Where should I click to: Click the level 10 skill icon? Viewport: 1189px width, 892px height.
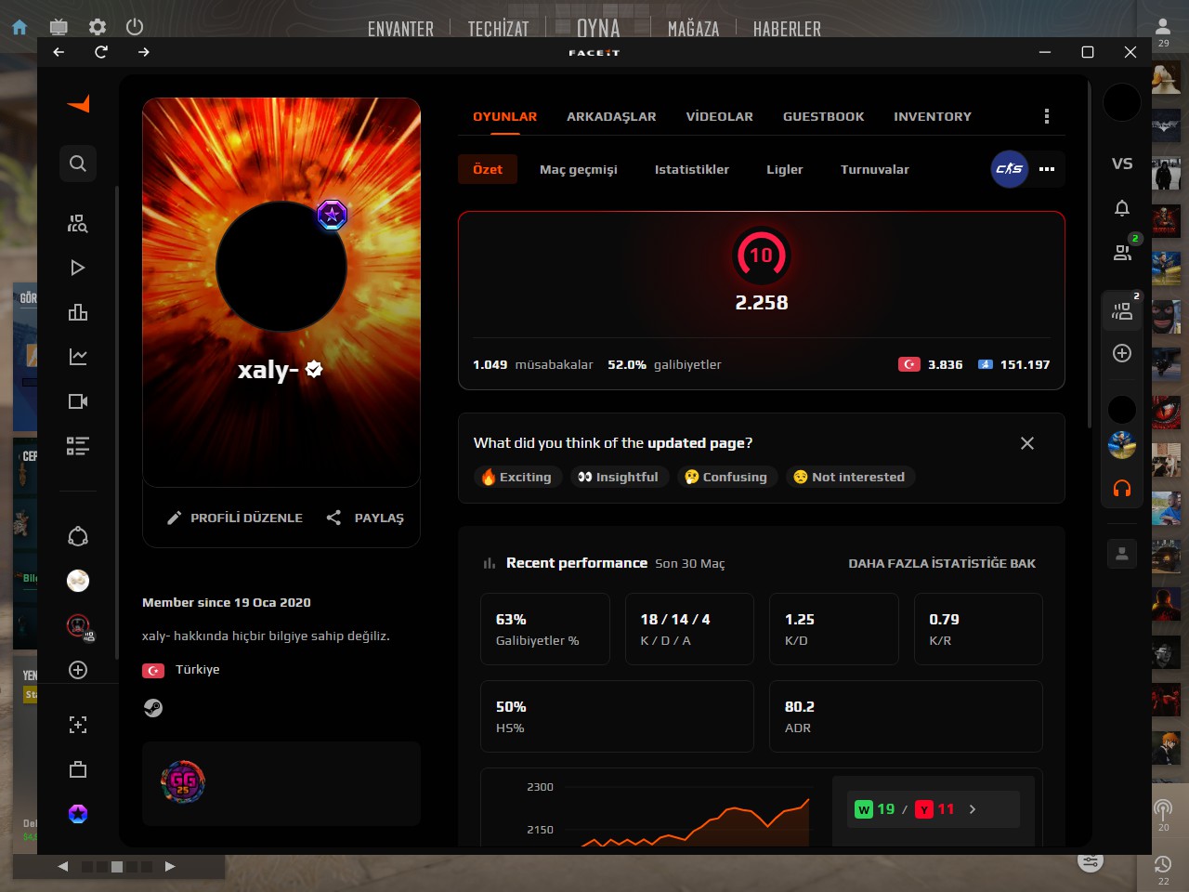[x=761, y=256]
